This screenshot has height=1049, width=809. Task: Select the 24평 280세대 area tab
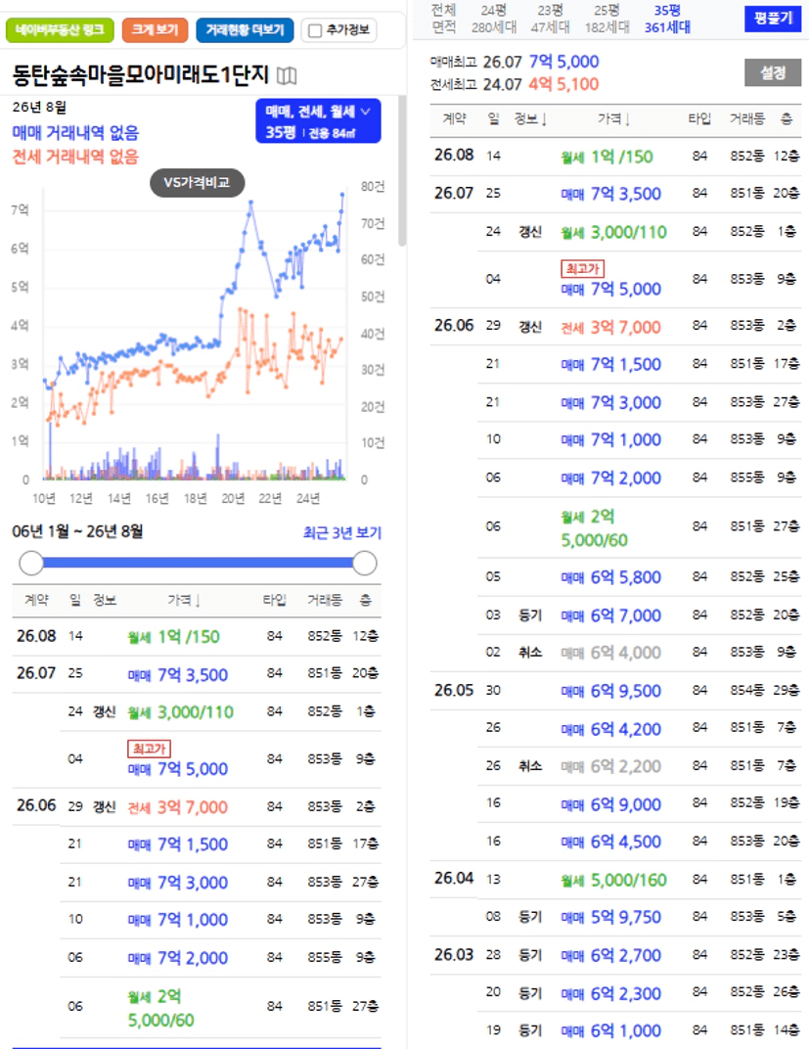[494, 19]
